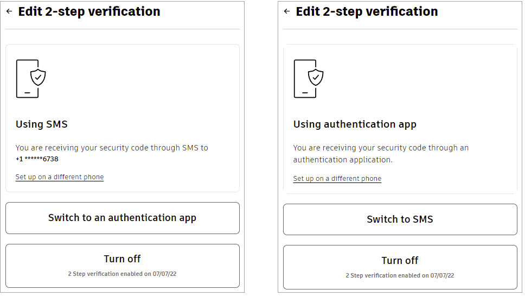Switch to an authentication app

123,218
